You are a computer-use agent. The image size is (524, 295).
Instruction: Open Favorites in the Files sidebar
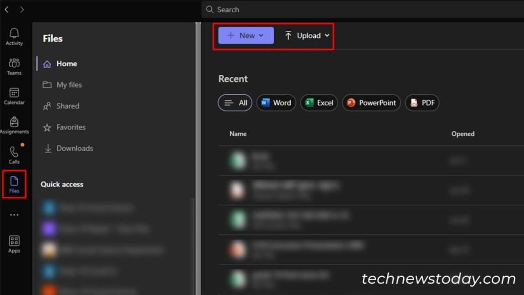click(x=70, y=127)
